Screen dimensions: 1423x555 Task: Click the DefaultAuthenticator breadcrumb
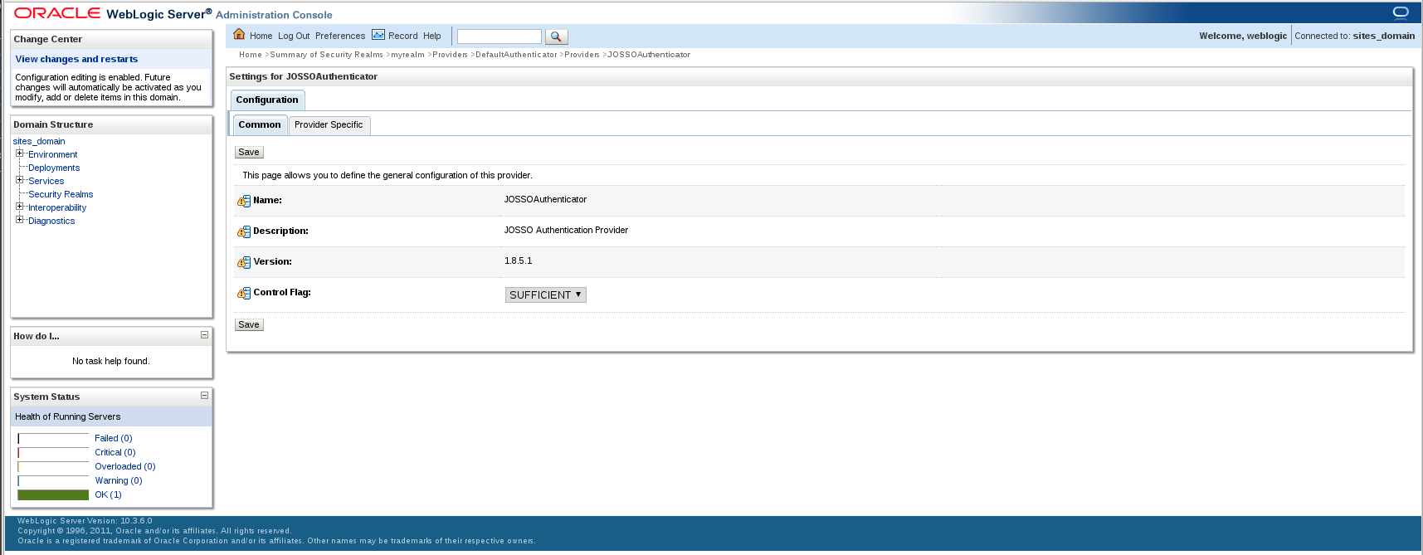point(516,55)
